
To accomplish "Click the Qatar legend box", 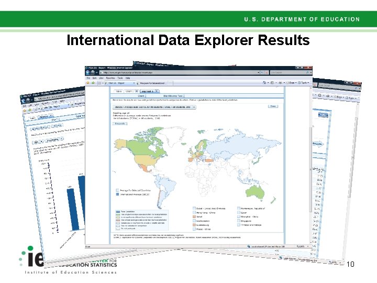I will click(x=239, y=212).
